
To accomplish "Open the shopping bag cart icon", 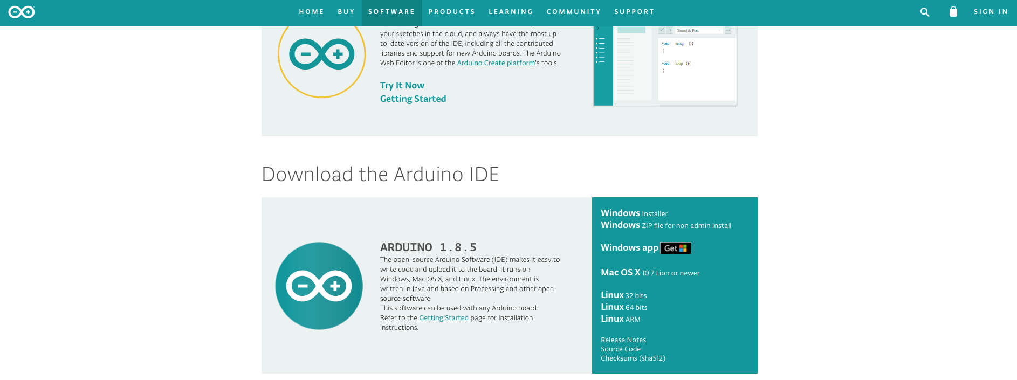I will coord(953,11).
